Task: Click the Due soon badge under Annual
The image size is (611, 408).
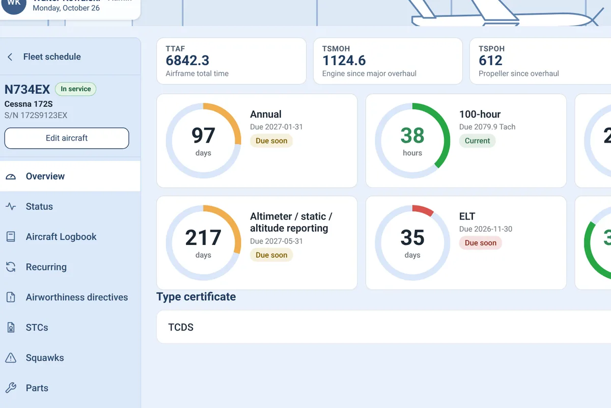Action: 271,141
